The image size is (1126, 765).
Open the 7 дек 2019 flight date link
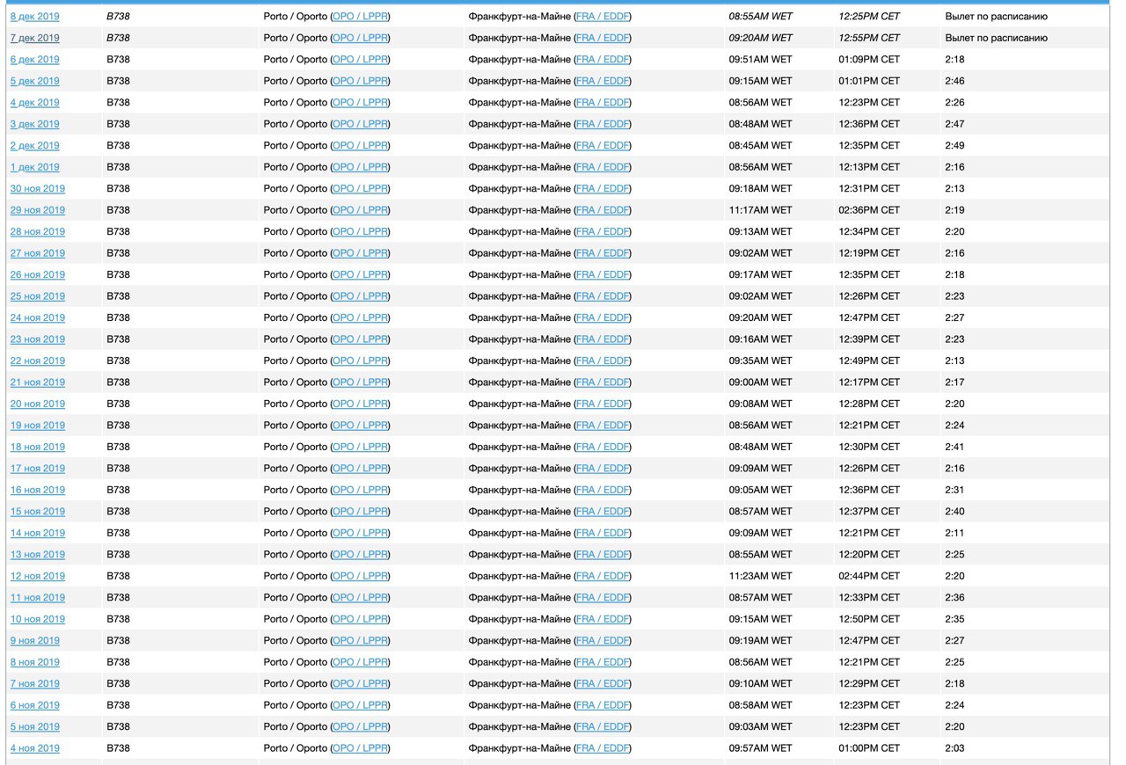(x=35, y=38)
